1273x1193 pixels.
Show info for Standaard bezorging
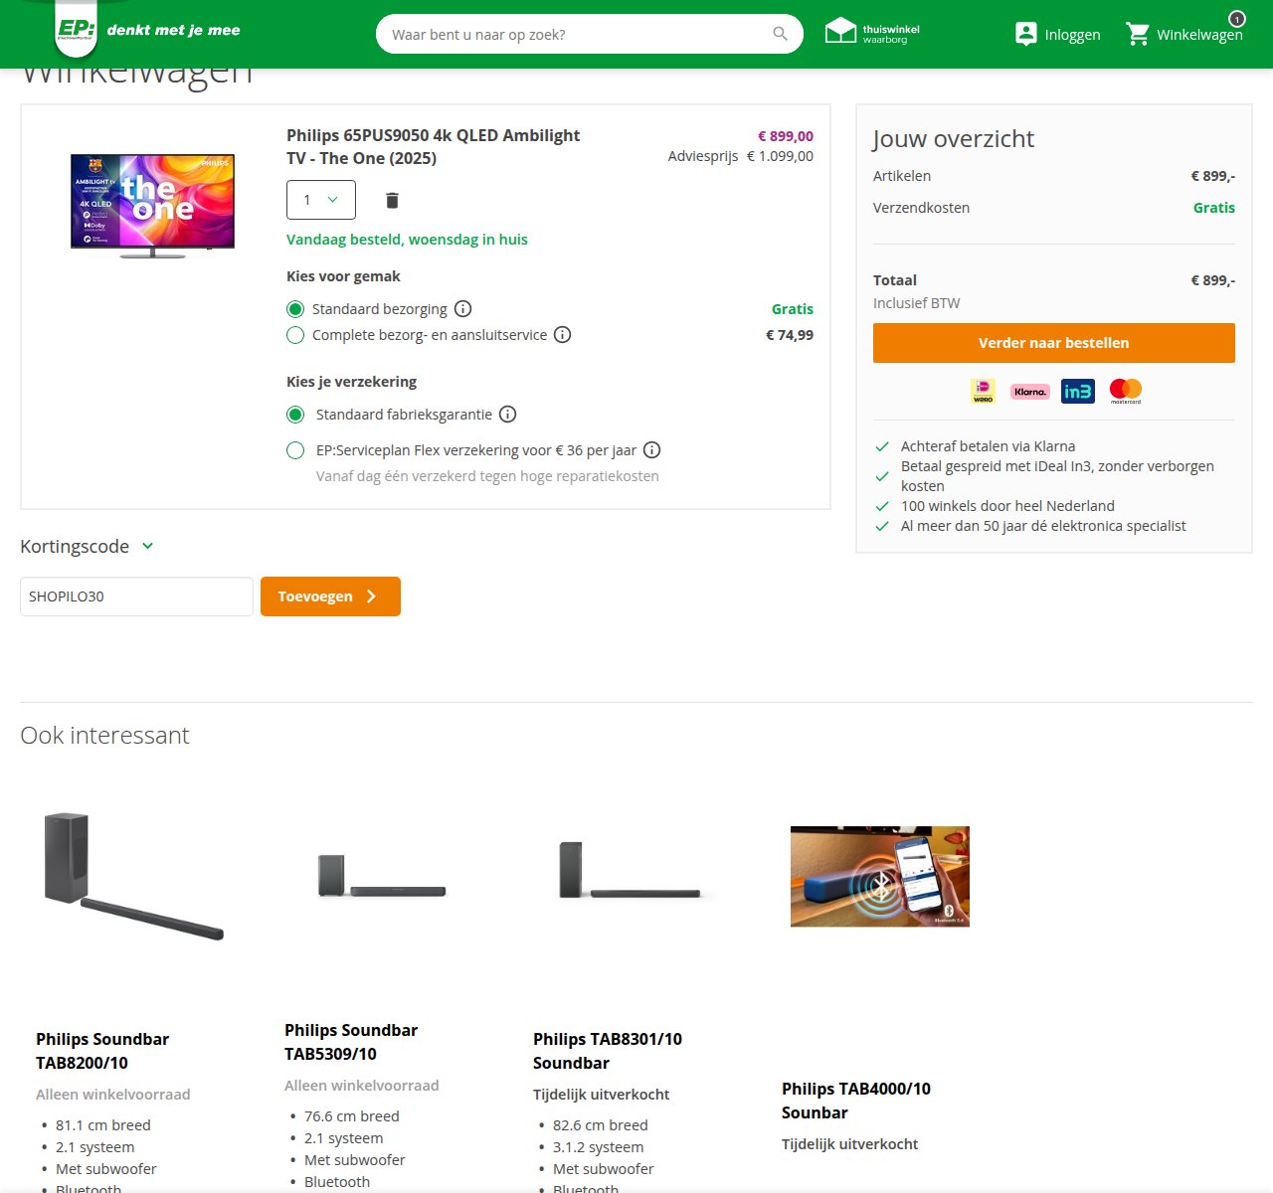click(x=463, y=309)
